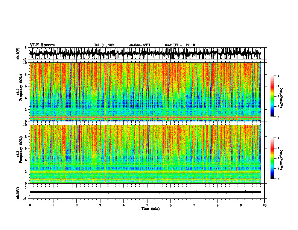Click the "2" tick on the time axis
Screen dimensions: 298x230
click(77, 205)
